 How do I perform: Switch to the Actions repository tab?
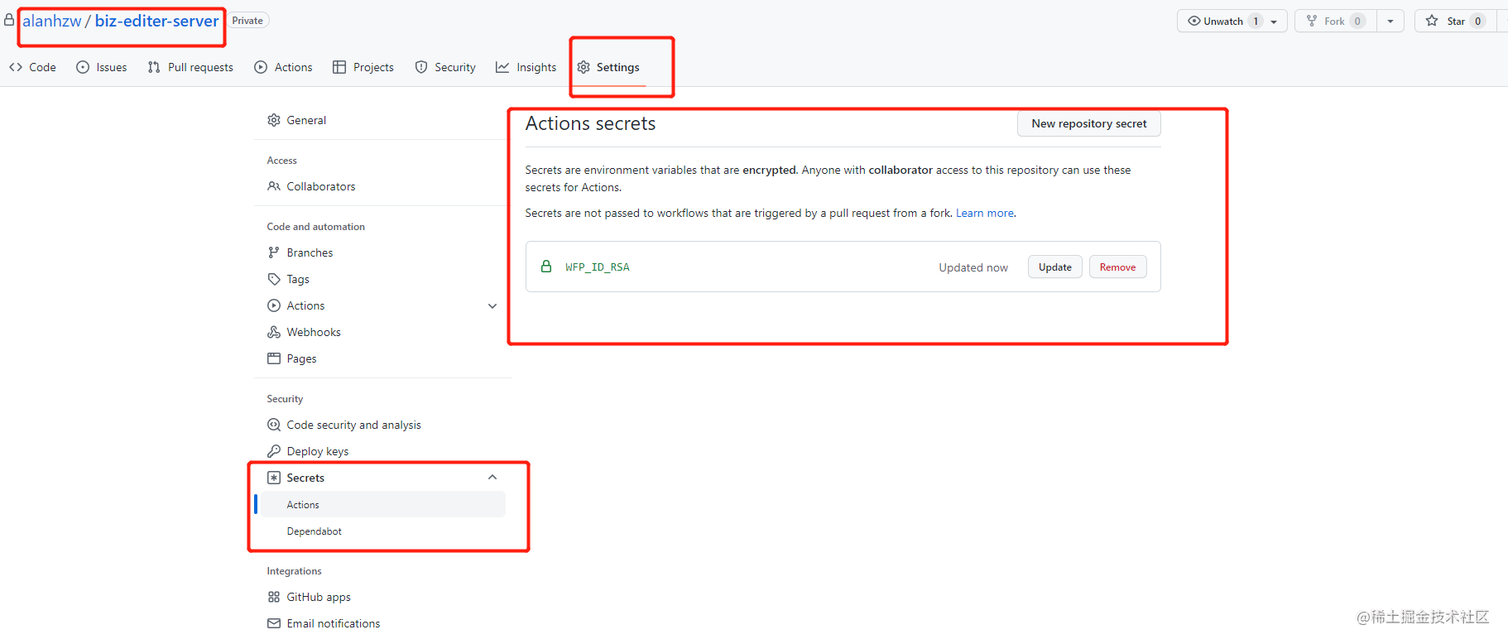tap(283, 67)
